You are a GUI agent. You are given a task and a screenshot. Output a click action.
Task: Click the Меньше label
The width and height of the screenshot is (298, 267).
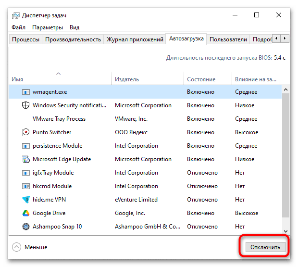[x=36, y=247]
